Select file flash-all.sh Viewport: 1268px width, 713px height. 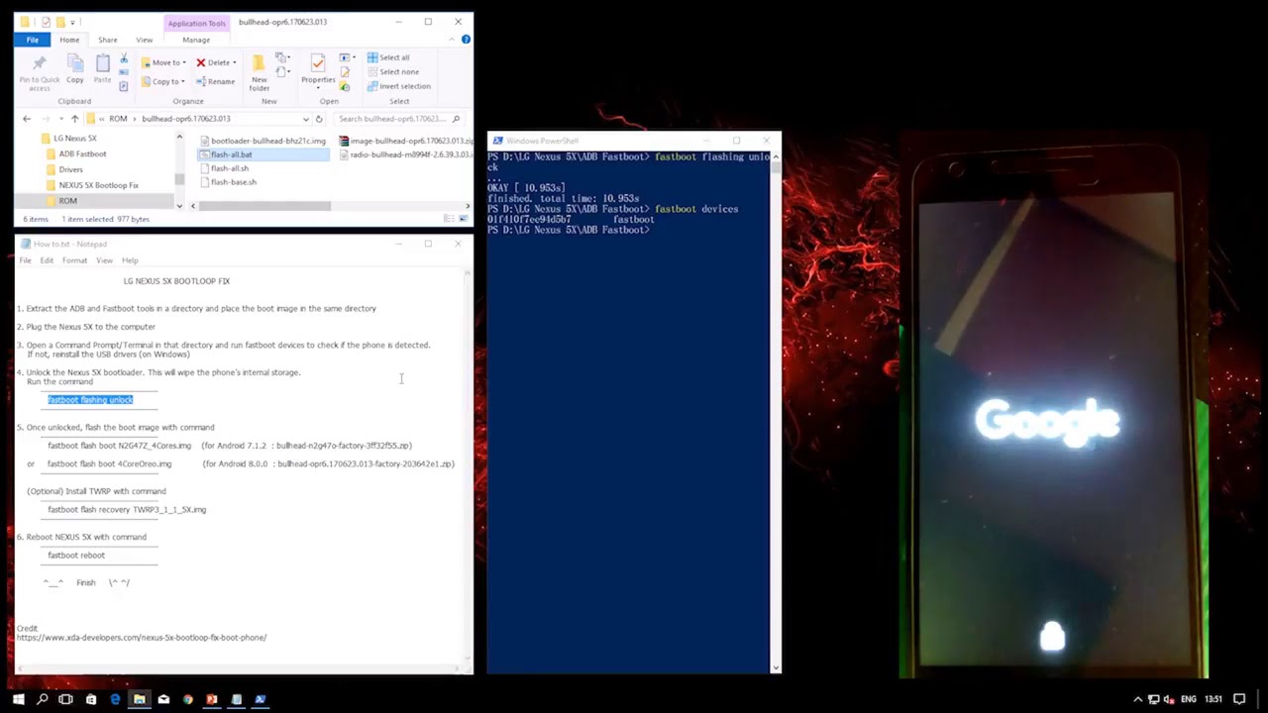pyautogui.click(x=229, y=168)
